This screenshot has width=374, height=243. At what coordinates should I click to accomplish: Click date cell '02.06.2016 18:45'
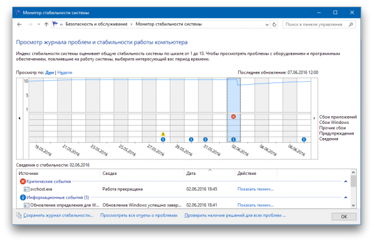click(x=202, y=189)
